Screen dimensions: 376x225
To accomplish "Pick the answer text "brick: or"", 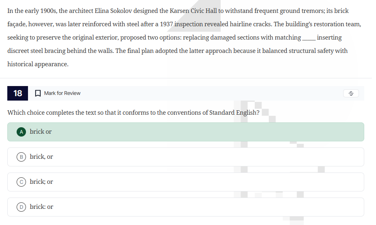I will tap(41, 207).
